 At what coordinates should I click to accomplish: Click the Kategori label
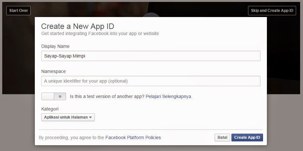[50, 109]
